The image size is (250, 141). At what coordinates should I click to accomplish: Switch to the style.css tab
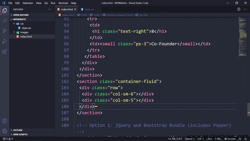click(89, 9)
